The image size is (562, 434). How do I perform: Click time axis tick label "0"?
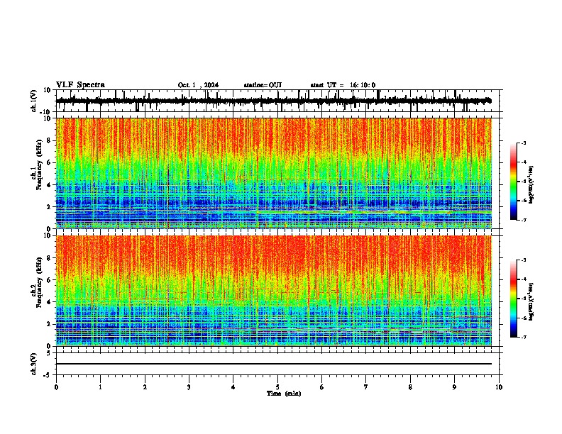[x=56, y=387]
